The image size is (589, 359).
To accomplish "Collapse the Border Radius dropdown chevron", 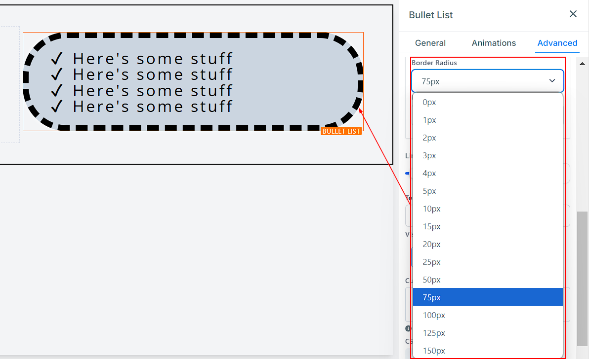I will tap(552, 81).
